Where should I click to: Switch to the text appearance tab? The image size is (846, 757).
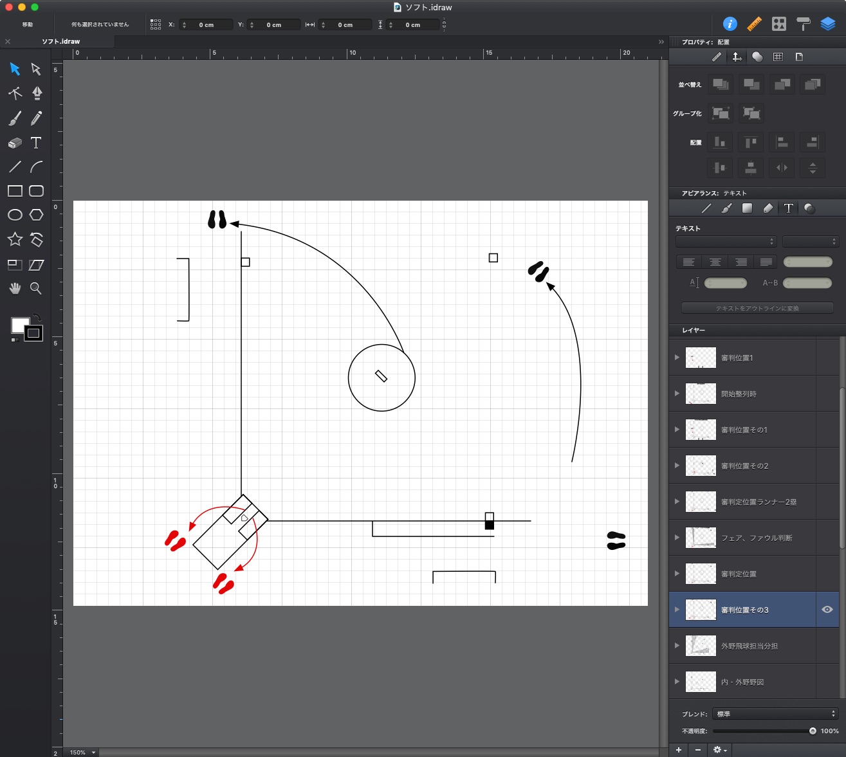coord(788,208)
